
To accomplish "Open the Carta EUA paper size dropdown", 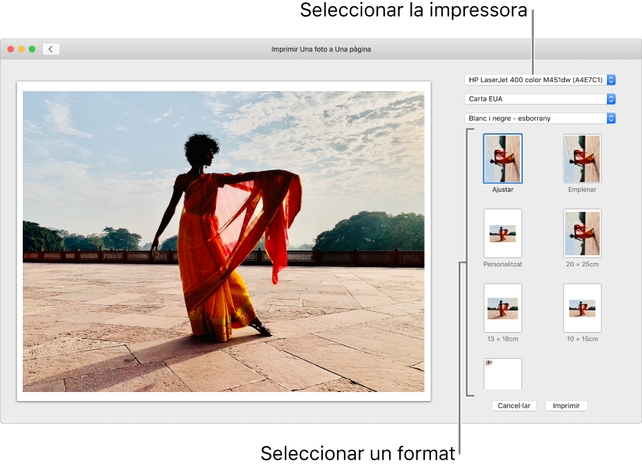I will 540,99.
